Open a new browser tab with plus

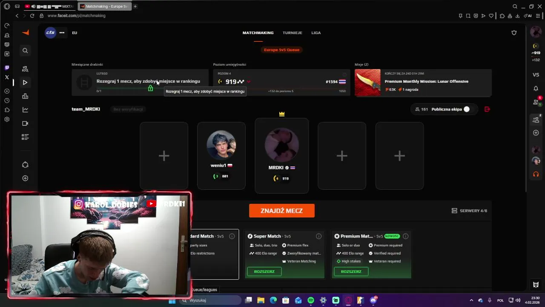pos(135,6)
